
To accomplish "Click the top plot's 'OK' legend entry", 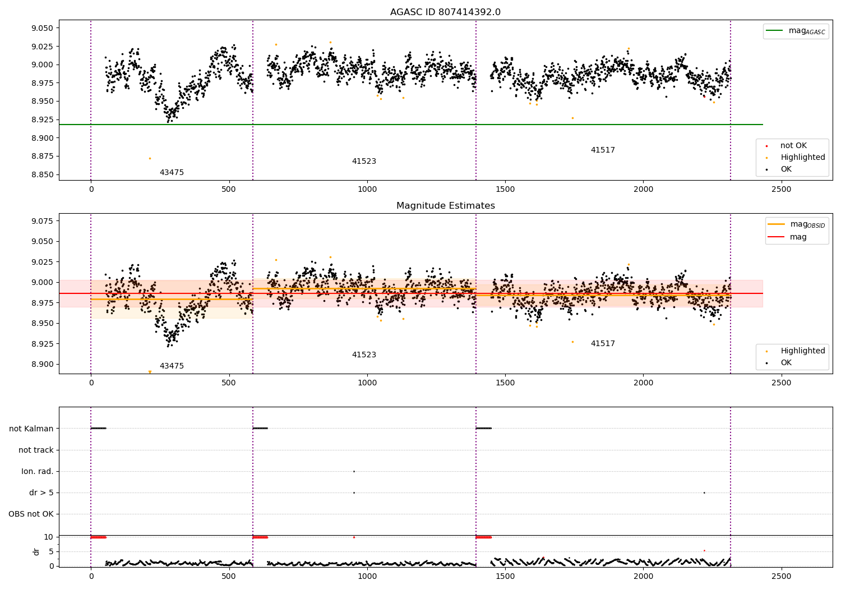I will (779, 169).
